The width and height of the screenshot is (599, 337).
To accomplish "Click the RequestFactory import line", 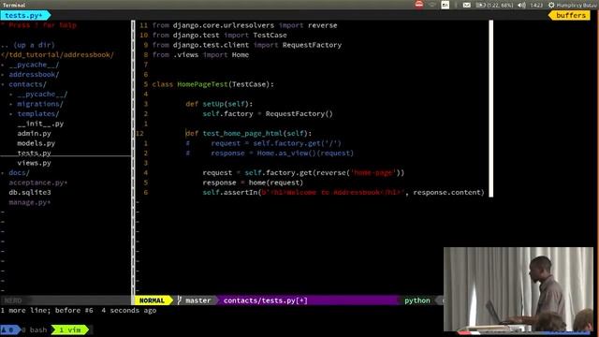I will [x=247, y=45].
